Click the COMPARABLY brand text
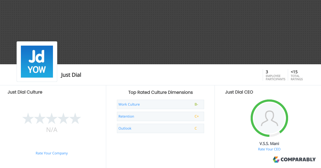 click(x=298, y=160)
